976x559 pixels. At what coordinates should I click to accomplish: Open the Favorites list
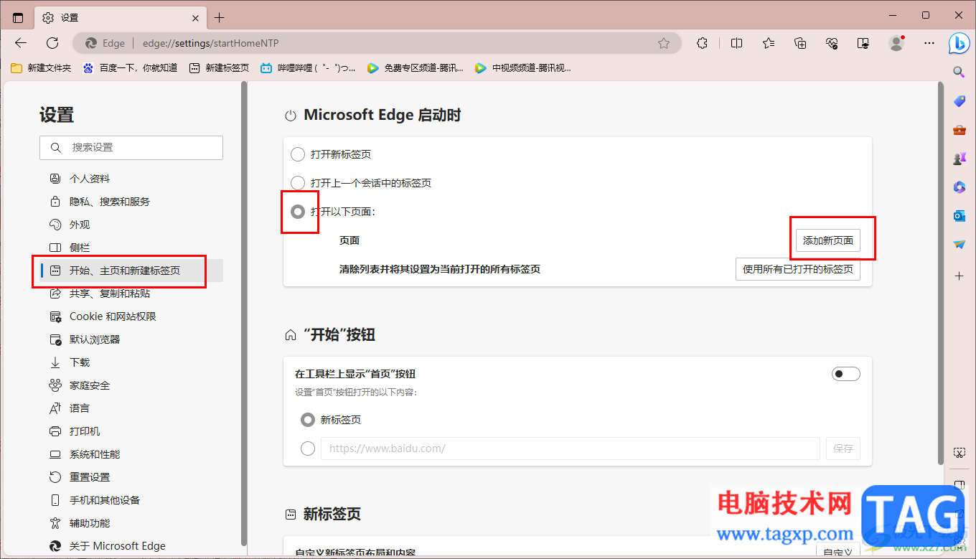click(769, 43)
